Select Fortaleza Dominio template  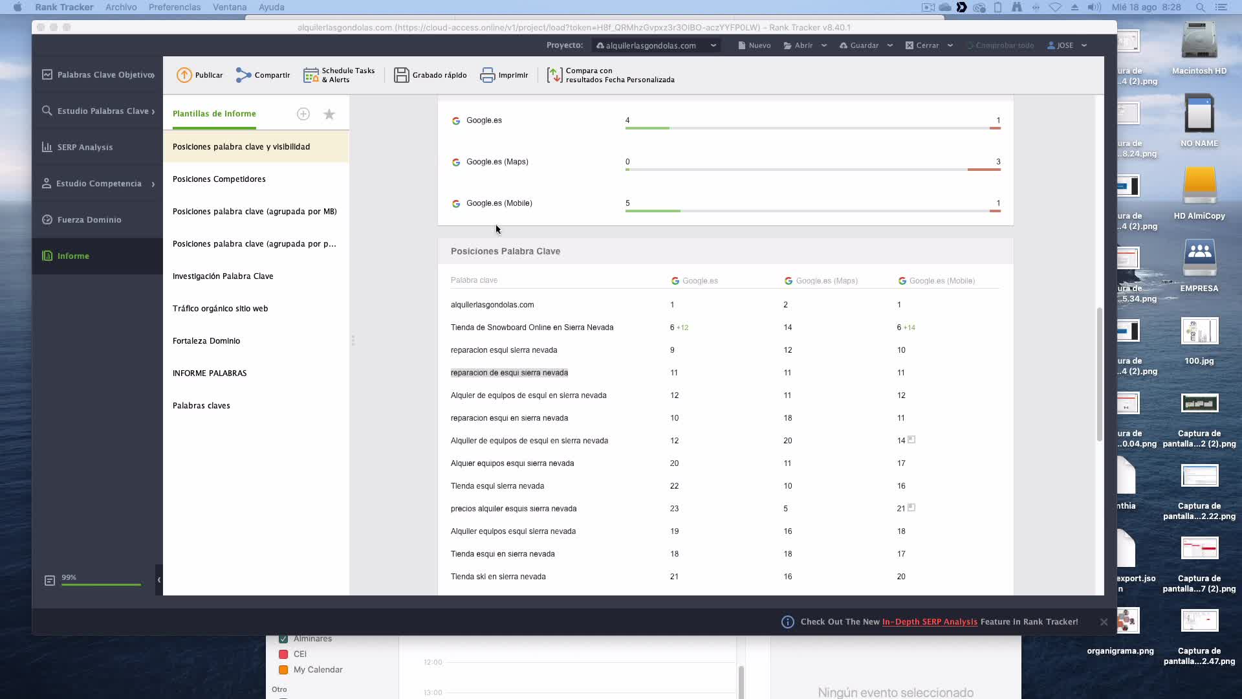(256, 341)
